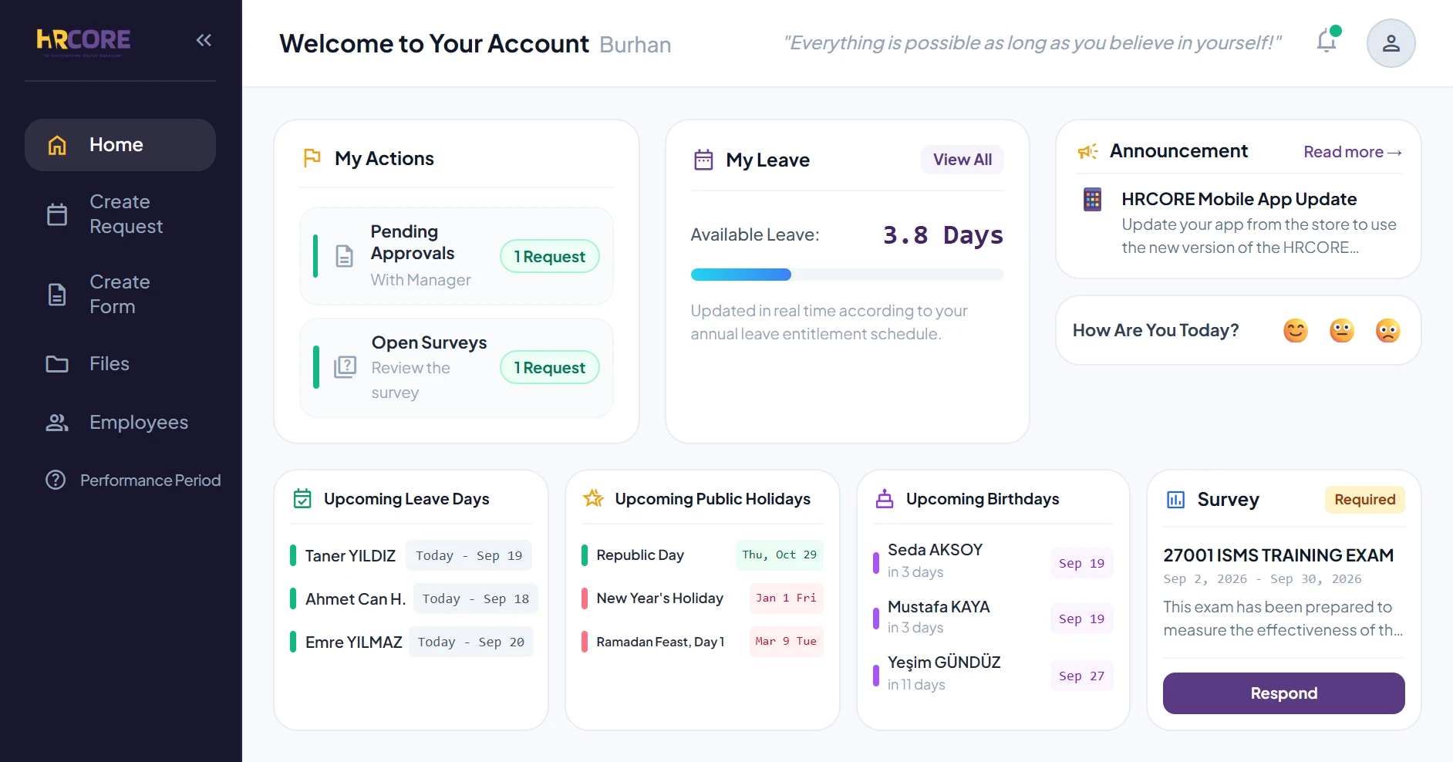Viewport: 1453px width, 762px height.
Task: Collapse the sidebar with the double chevron
Action: [204, 40]
